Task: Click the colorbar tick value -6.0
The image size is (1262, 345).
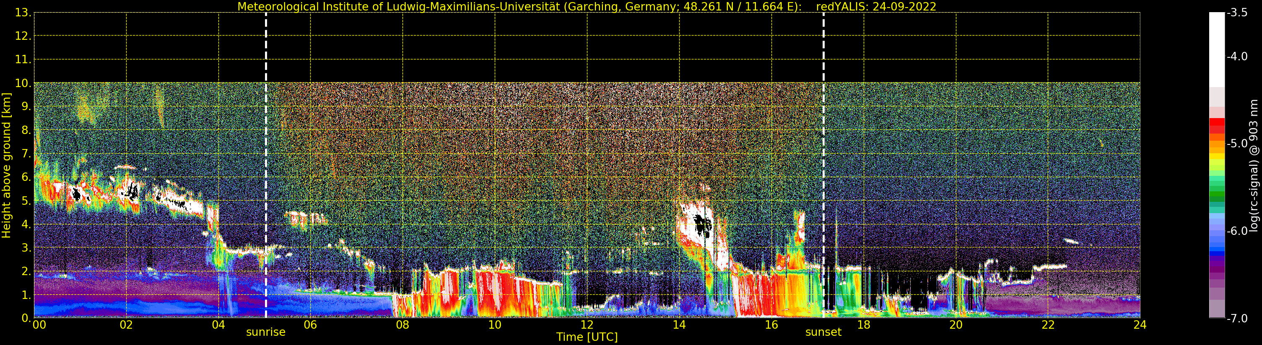Action: click(1237, 231)
